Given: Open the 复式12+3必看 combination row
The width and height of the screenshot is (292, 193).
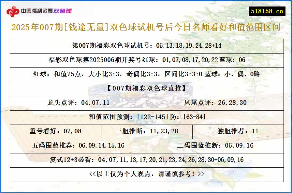Looking at the screenshot, I should click(x=145, y=160).
